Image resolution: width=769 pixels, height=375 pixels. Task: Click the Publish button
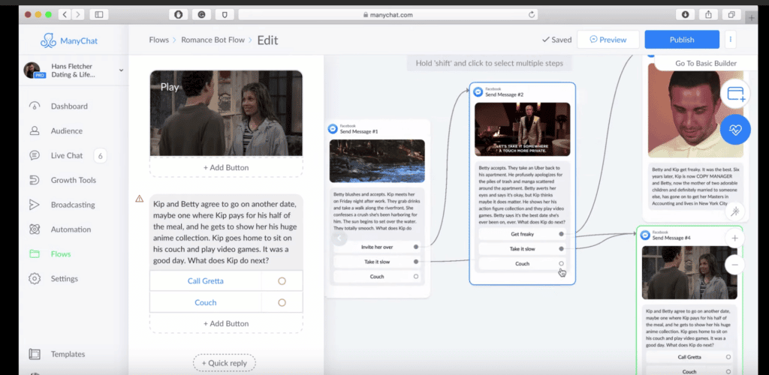click(x=682, y=40)
